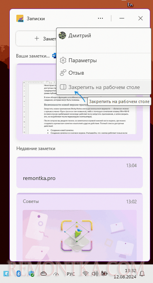Click the gear icon beside Параметры
This screenshot has height=283, width=153.
click(63, 61)
